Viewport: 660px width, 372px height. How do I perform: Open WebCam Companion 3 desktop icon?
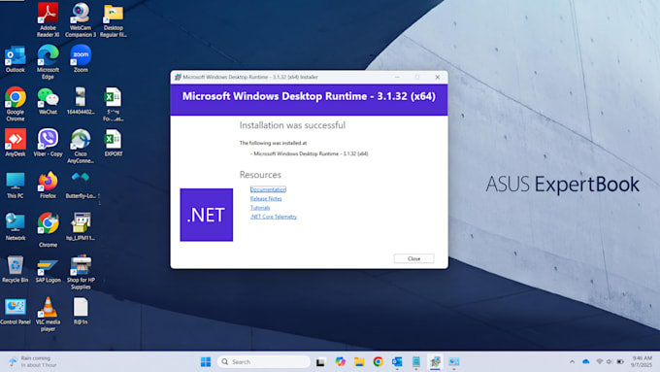pyautogui.click(x=81, y=19)
